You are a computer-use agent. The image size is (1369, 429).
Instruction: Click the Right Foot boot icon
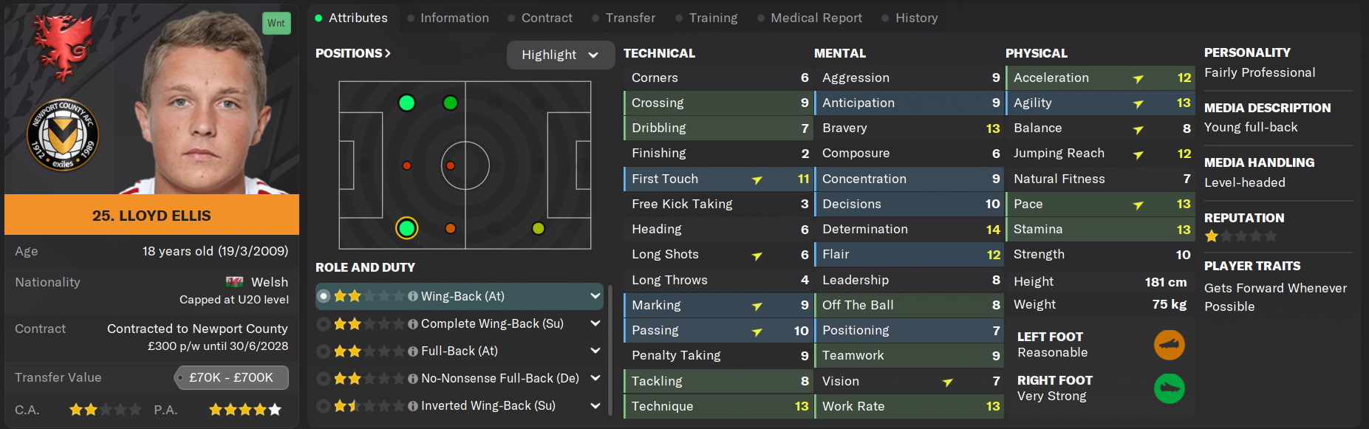[x=1169, y=388]
